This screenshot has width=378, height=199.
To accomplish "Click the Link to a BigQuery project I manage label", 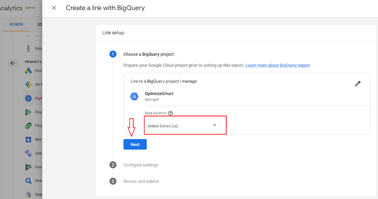I will tap(163, 81).
